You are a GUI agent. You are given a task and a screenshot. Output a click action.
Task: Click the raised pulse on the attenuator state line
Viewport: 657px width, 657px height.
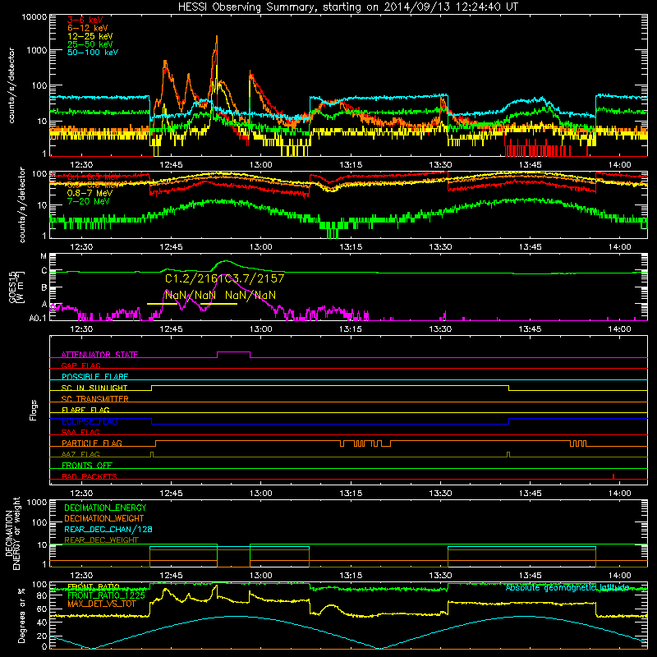tap(233, 352)
